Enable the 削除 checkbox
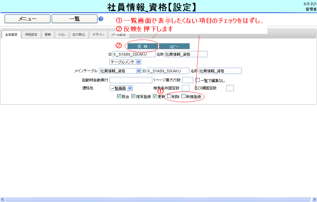This screenshot has height=202, width=317. (x=169, y=96)
